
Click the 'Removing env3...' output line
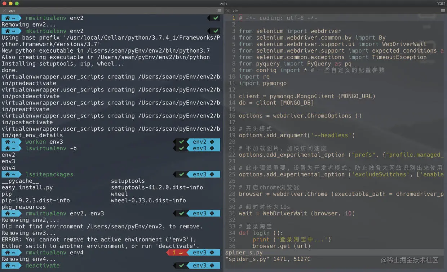coord(29,233)
